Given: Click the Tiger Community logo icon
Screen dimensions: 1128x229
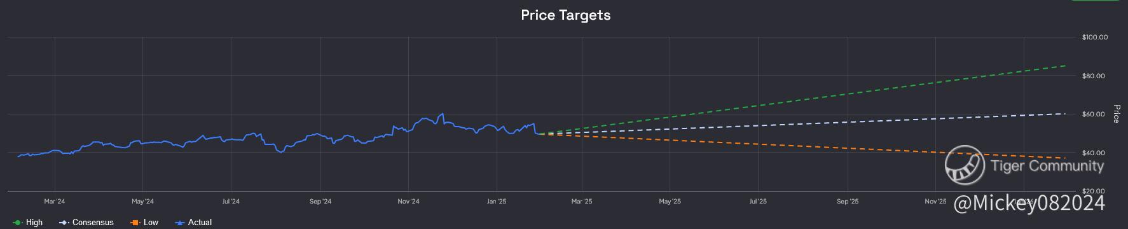Looking at the screenshot, I should pyautogui.click(x=964, y=165).
